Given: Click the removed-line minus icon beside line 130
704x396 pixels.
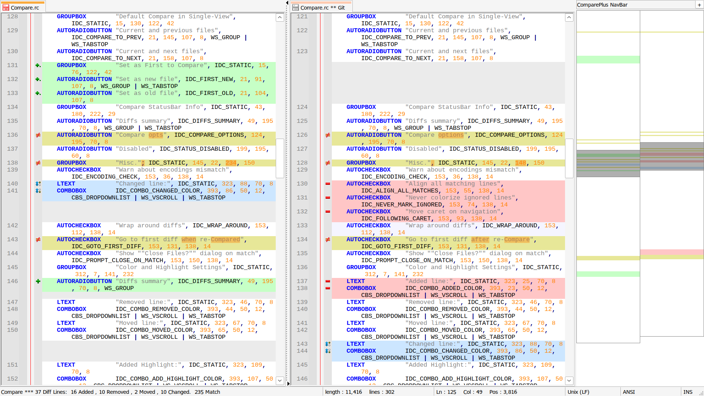Looking at the screenshot, I should coord(327,184).
